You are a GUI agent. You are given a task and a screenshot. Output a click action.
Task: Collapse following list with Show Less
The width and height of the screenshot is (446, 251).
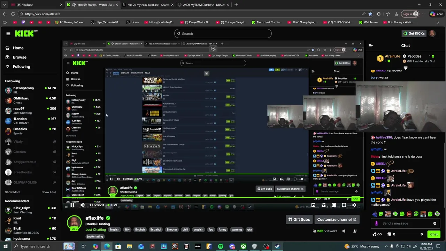coord(49,192)
